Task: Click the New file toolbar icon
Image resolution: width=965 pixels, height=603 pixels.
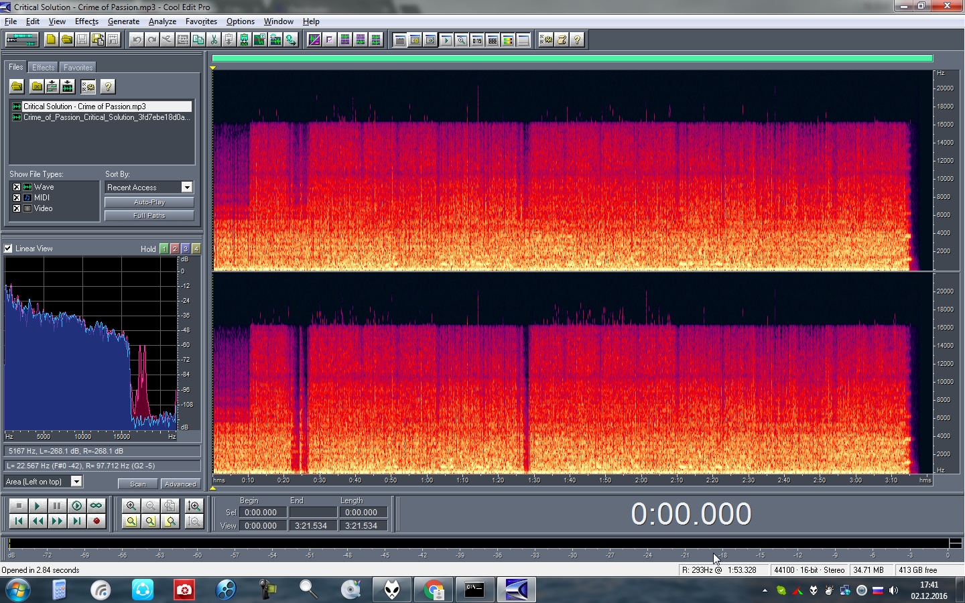Action: [51, 40]
